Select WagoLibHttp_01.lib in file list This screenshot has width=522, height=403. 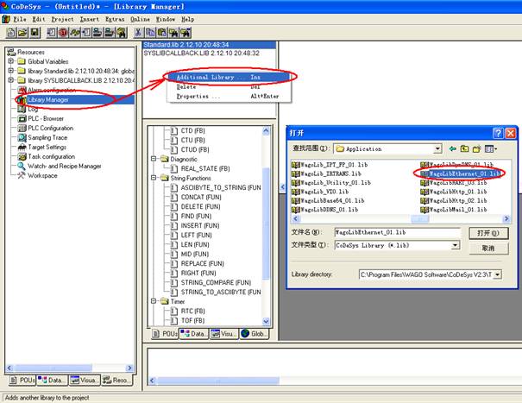click(457, 192)
